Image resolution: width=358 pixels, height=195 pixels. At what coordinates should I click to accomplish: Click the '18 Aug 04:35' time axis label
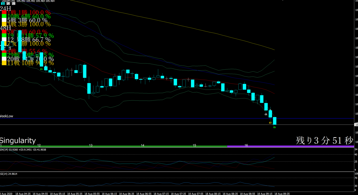[x=23, y=193]
